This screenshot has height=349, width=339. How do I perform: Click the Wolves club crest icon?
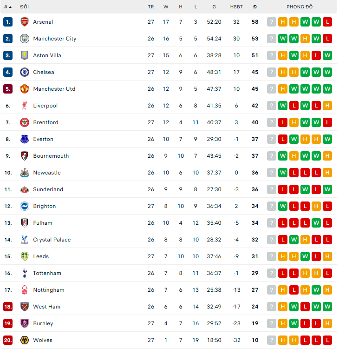tap(25, 340)
